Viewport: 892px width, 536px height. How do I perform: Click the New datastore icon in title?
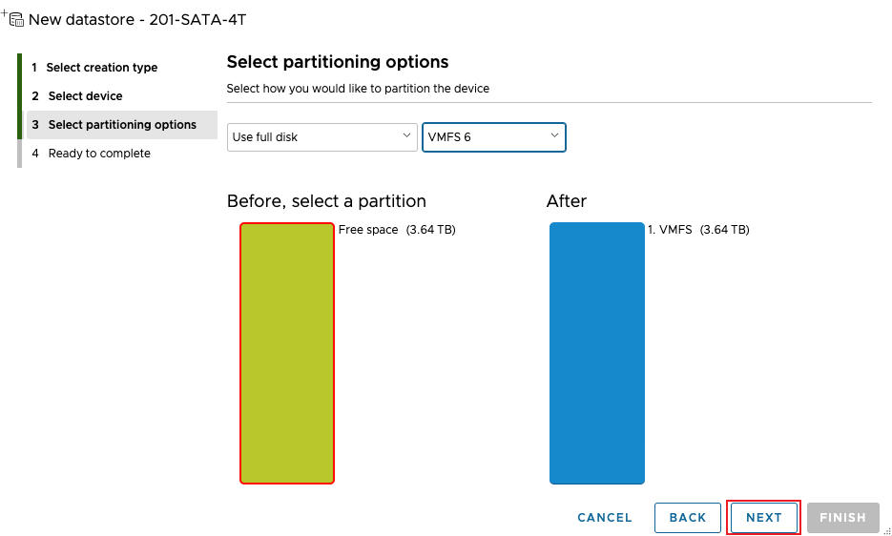[x=12, y=18]
